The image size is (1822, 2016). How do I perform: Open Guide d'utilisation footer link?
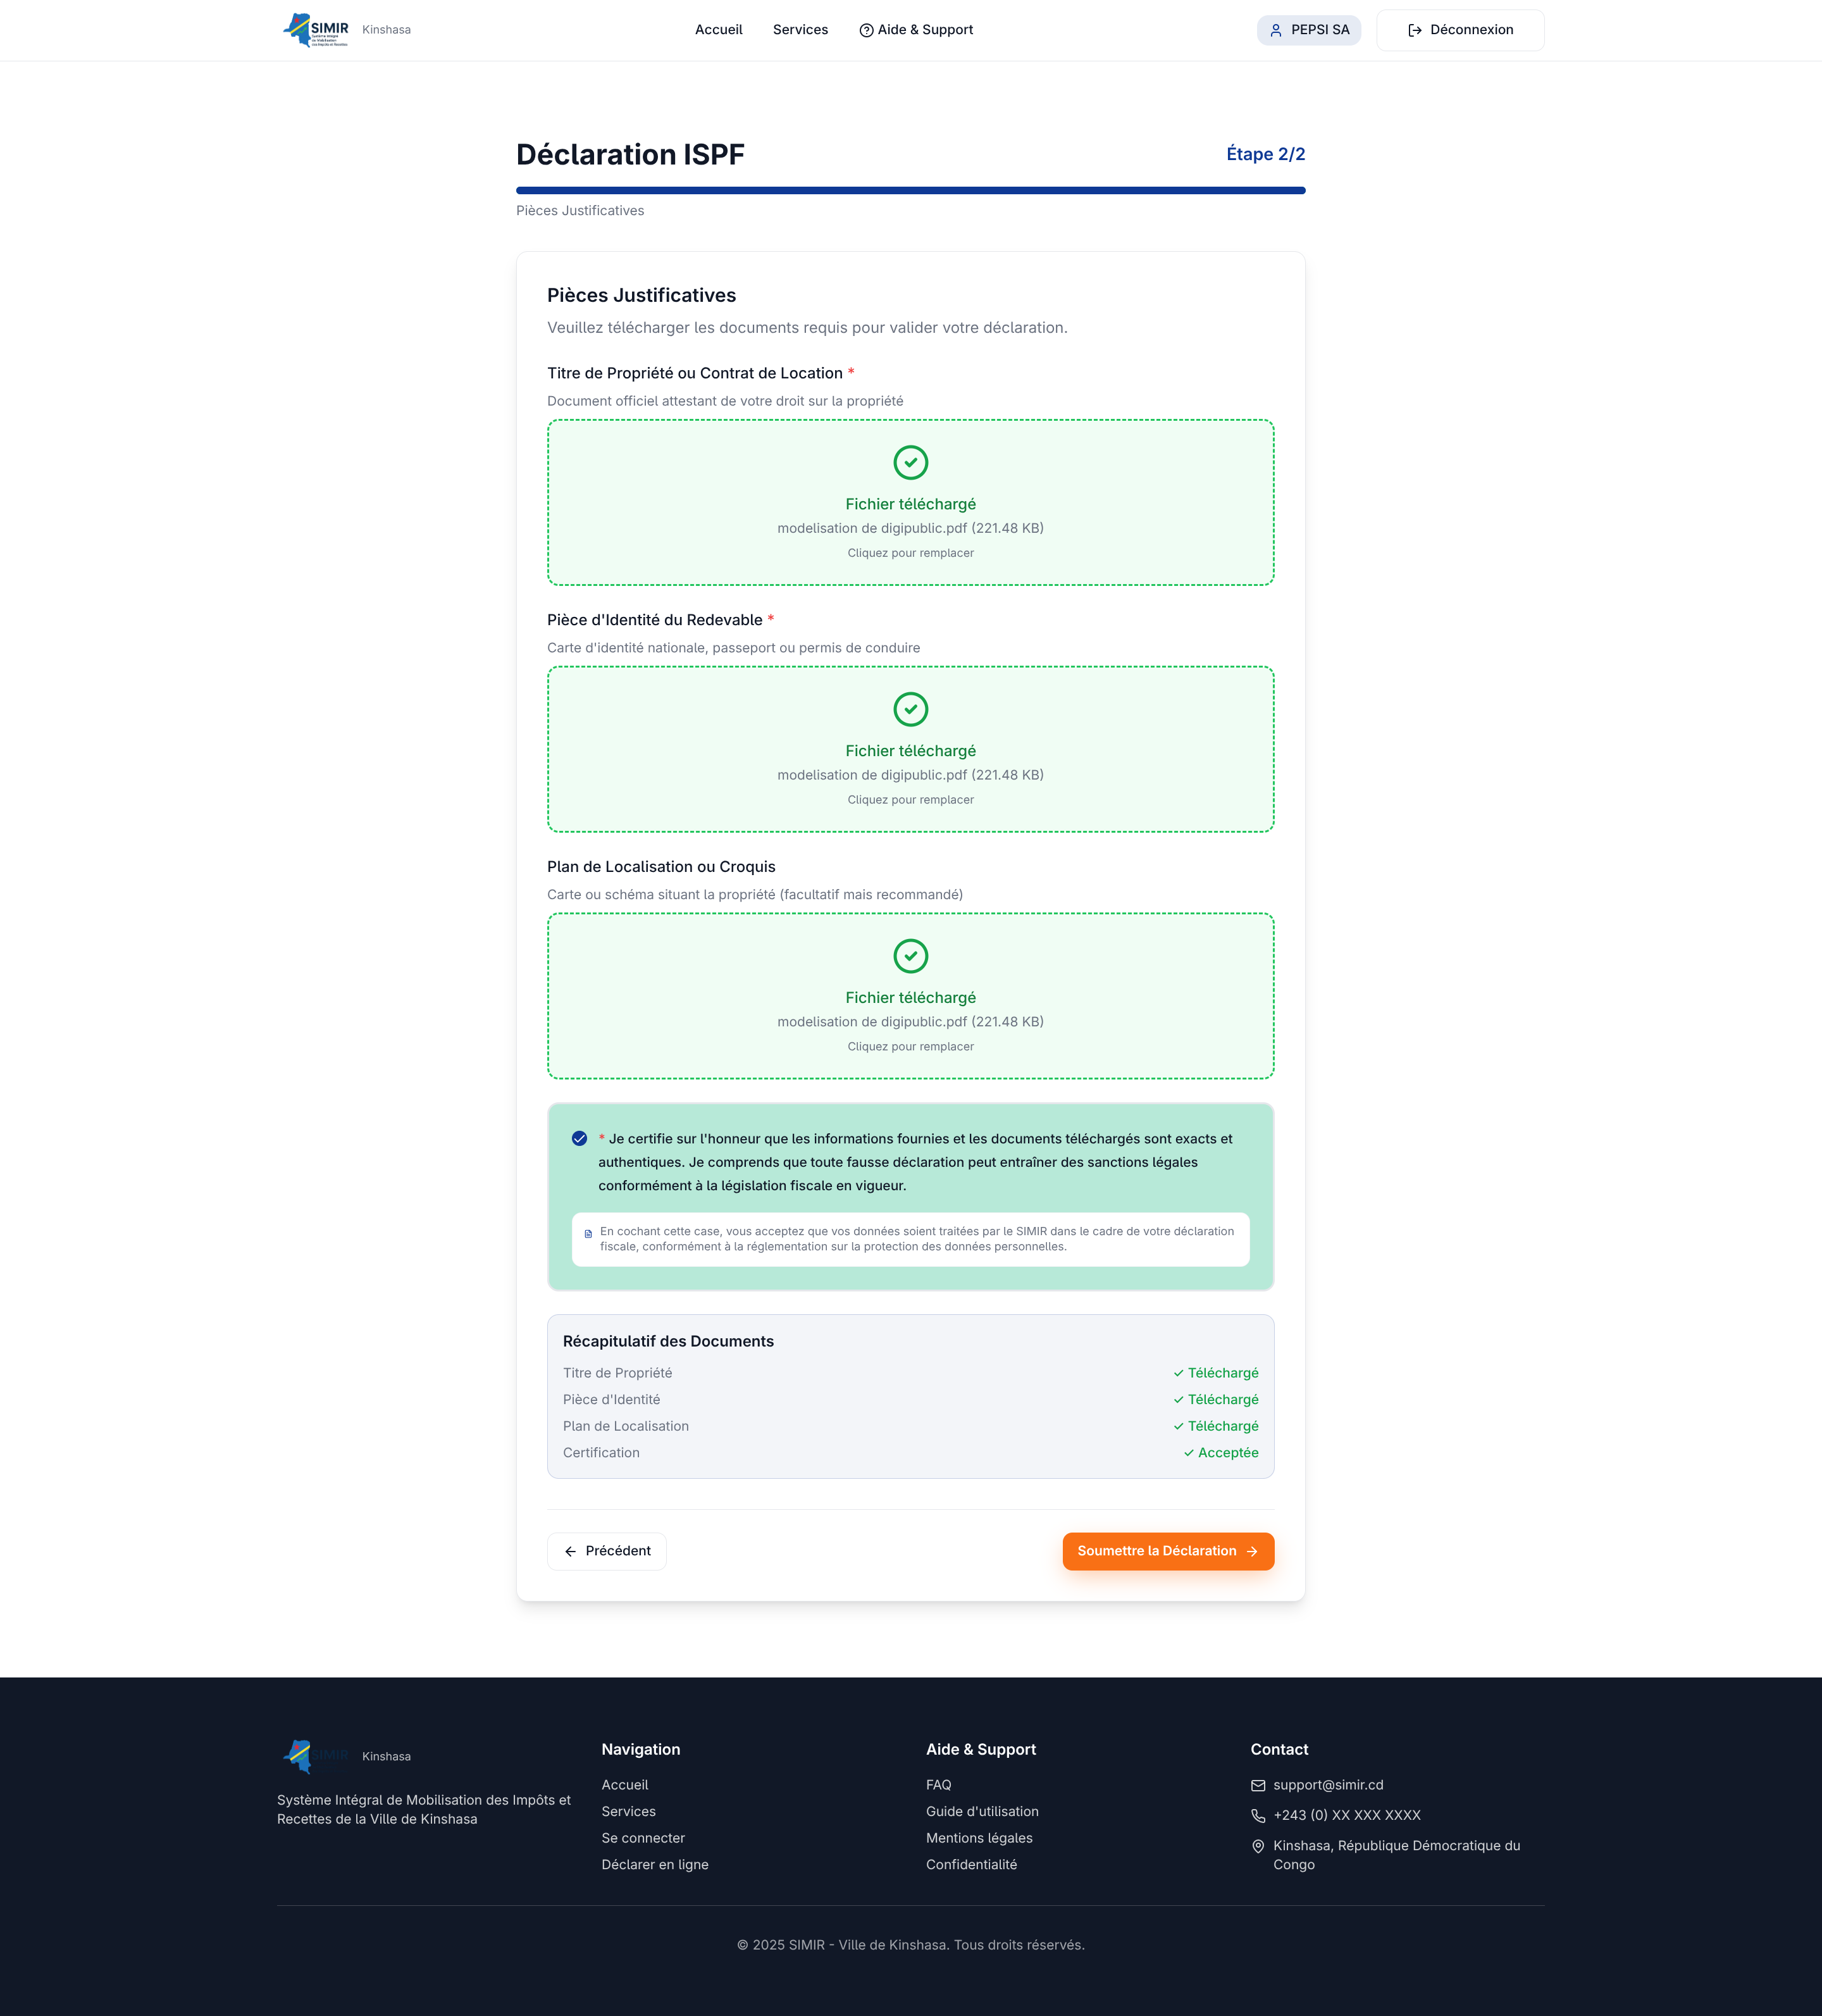tap(982, 1811)
